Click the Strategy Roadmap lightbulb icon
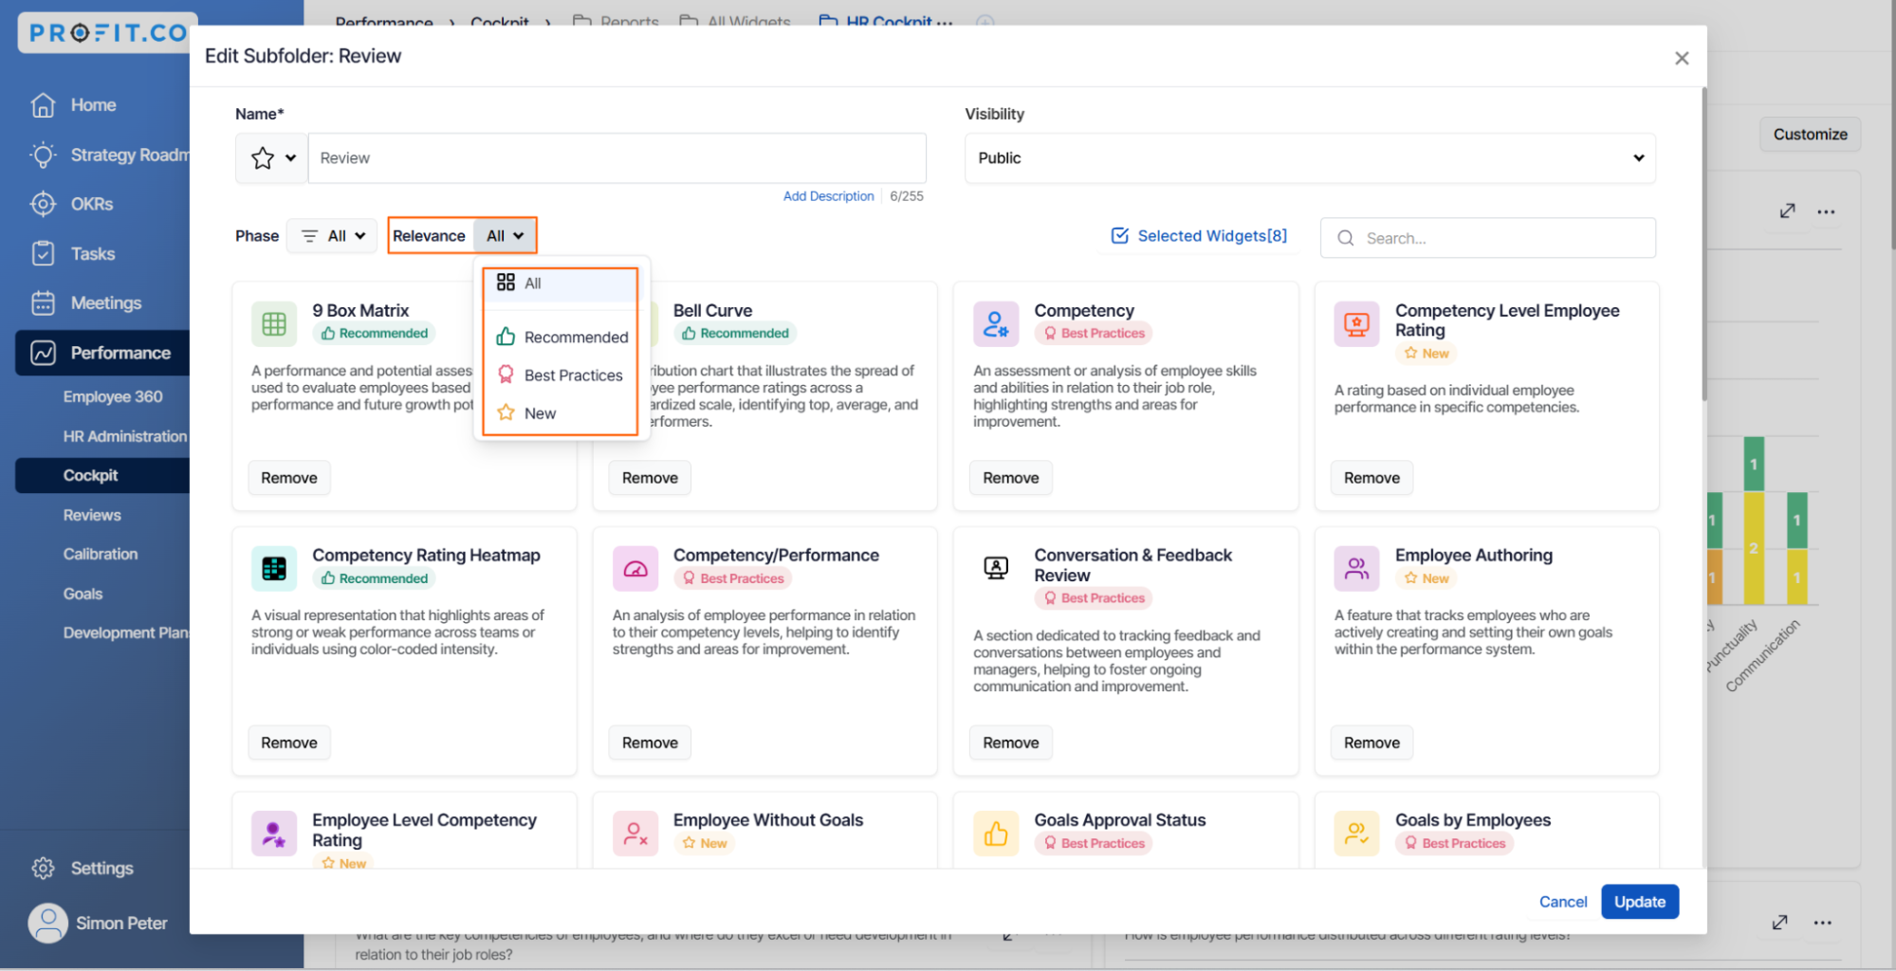Viewport: 1896px width, 971px height. (43, 155)
